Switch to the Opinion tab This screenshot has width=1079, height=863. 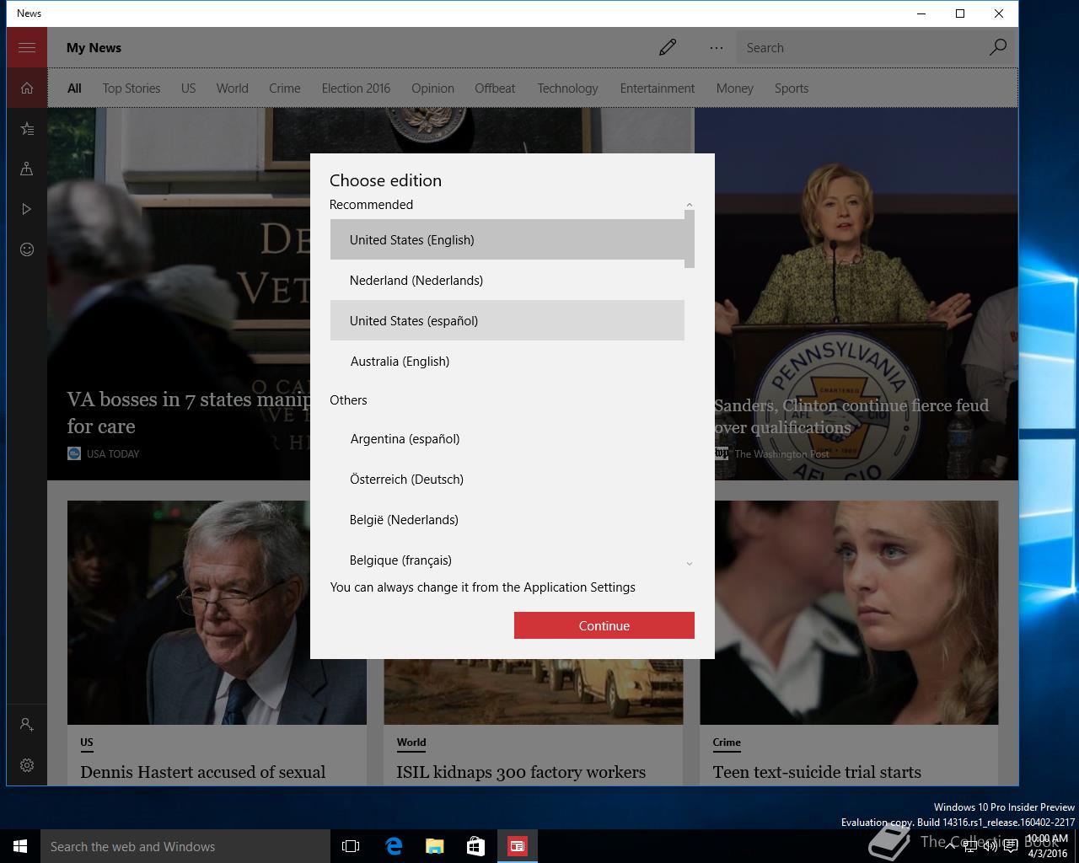[432, 88]
